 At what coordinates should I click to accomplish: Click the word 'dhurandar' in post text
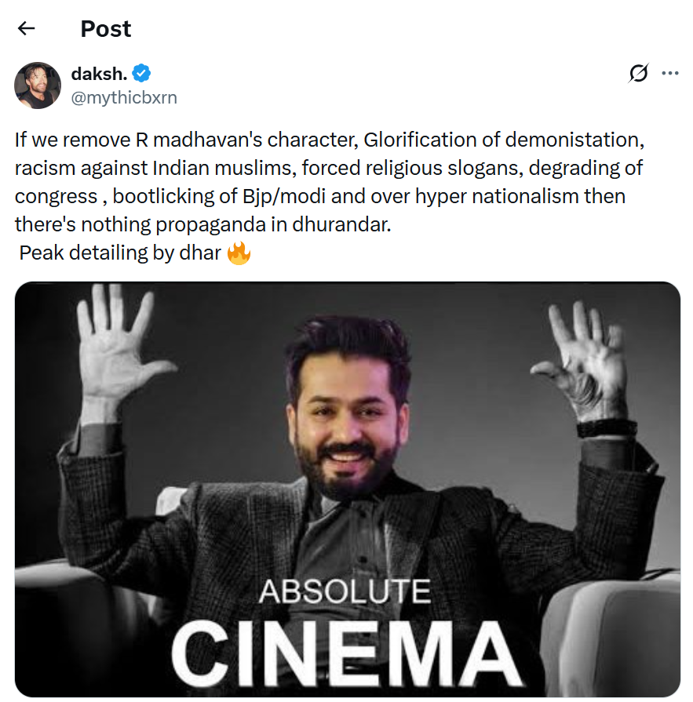click(x=341, y=225)
